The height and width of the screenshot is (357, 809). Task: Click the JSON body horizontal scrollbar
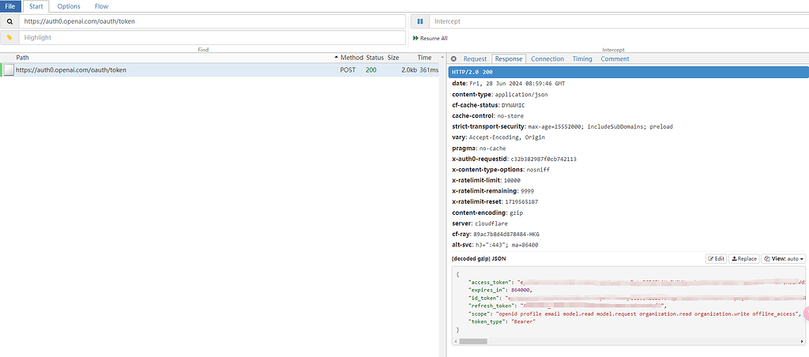coord(472,341)
